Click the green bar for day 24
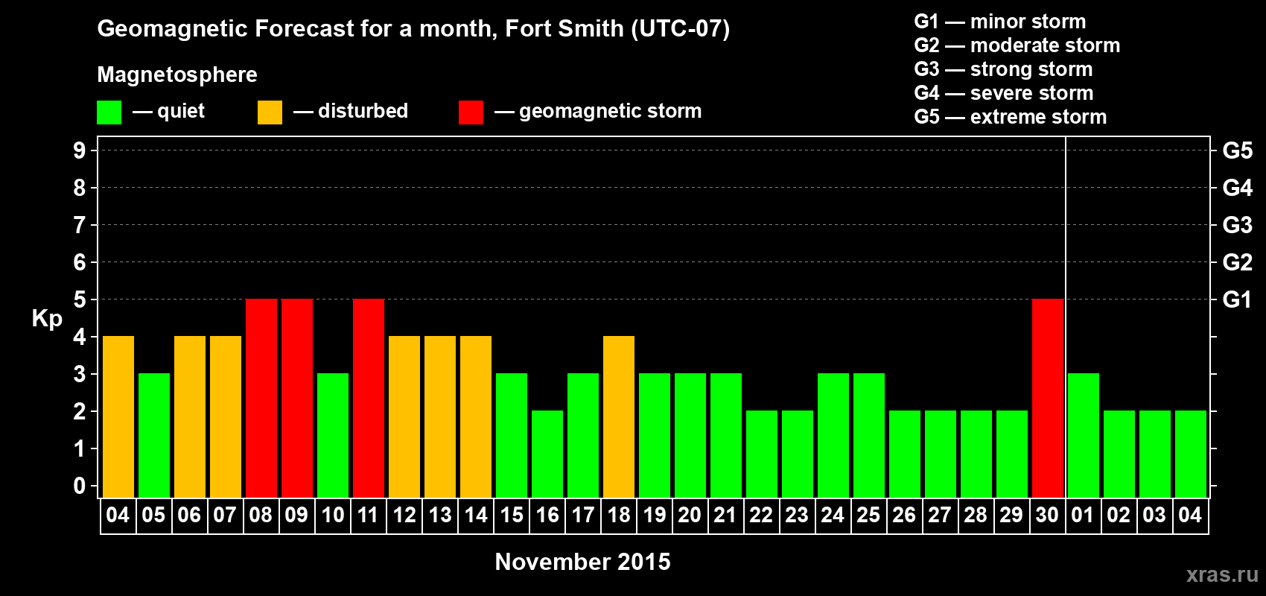 coord(833,435)
